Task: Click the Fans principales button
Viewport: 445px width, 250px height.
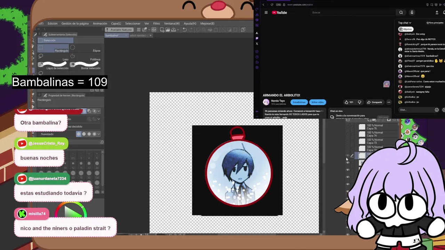Action: click(x=435, y=23)
